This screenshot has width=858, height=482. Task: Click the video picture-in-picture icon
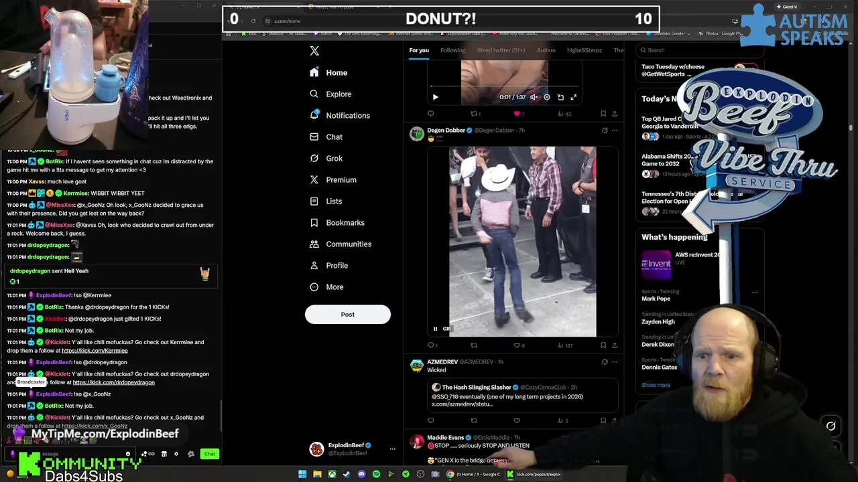point(560,97)
